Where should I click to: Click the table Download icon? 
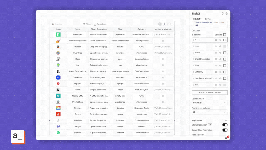(95, 24)
